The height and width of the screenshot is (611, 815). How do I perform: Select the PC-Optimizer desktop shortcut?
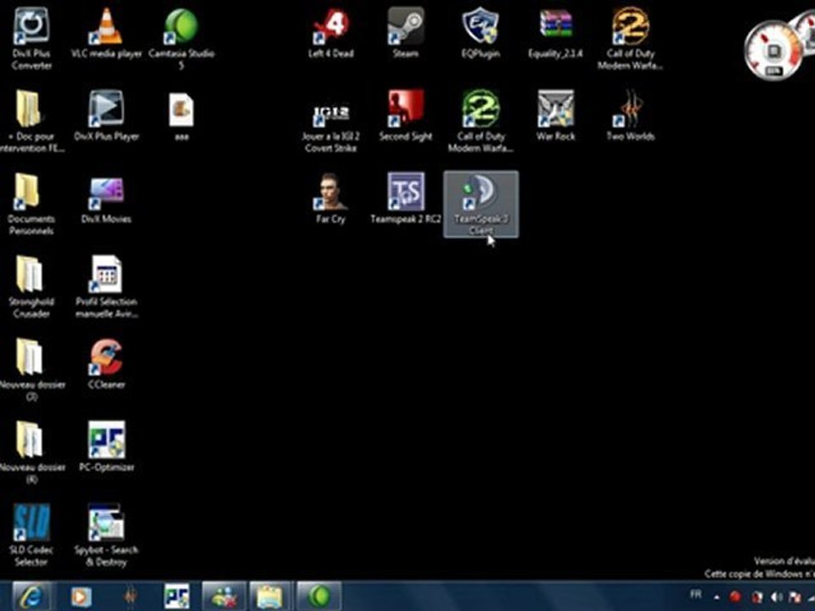click(106, 446)
